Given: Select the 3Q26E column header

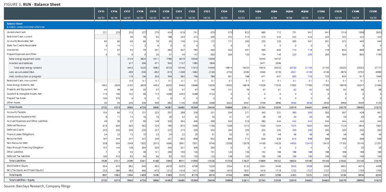Looking at the screenshot, I should pyautogui.click(x=289, y=12).
